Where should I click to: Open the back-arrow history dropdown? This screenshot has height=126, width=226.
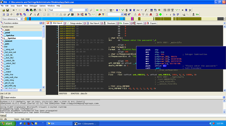(x=16, y=10)
